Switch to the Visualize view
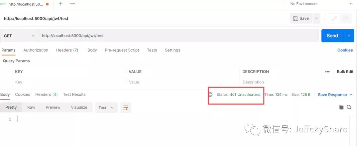359x146 pixels. coord(79,107)
